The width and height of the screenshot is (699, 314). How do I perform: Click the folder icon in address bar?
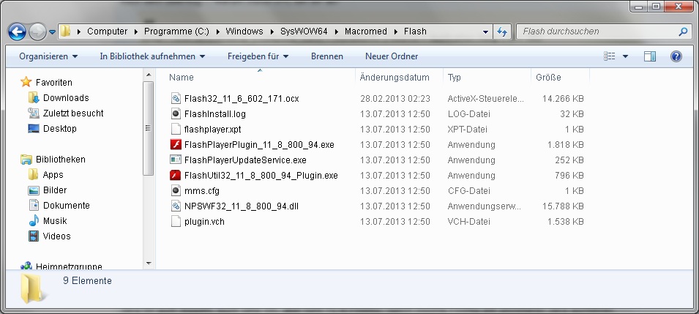(66, 31)
